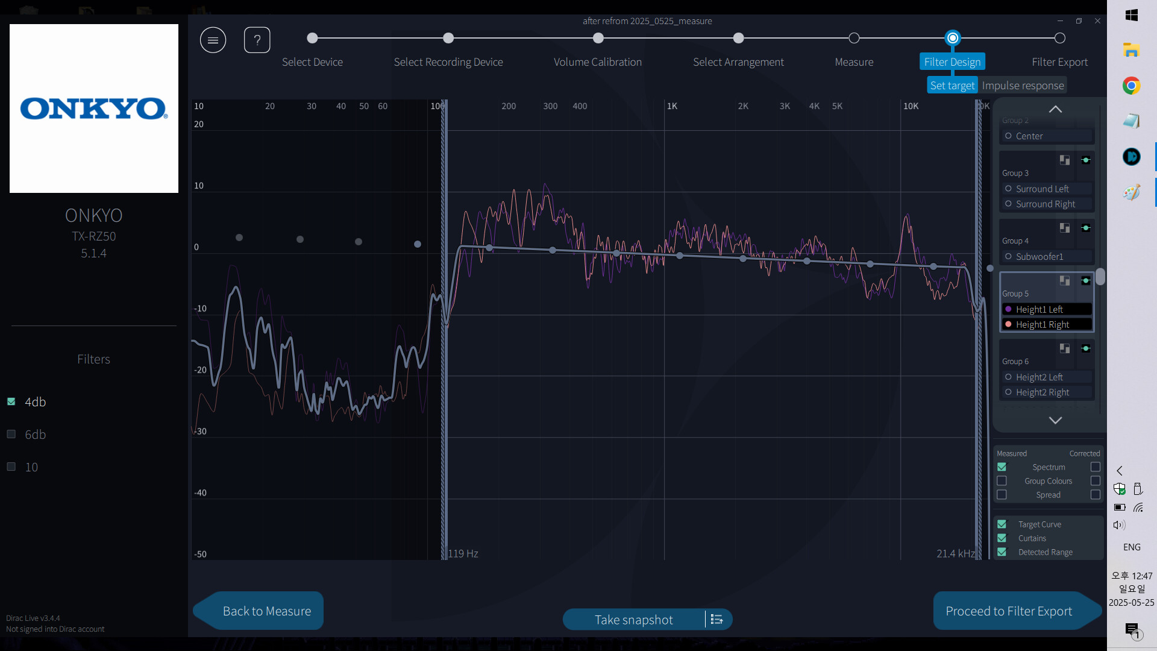
Task: Click the help question mark icon
Action: pyautogui.click(x=257, y=40)
